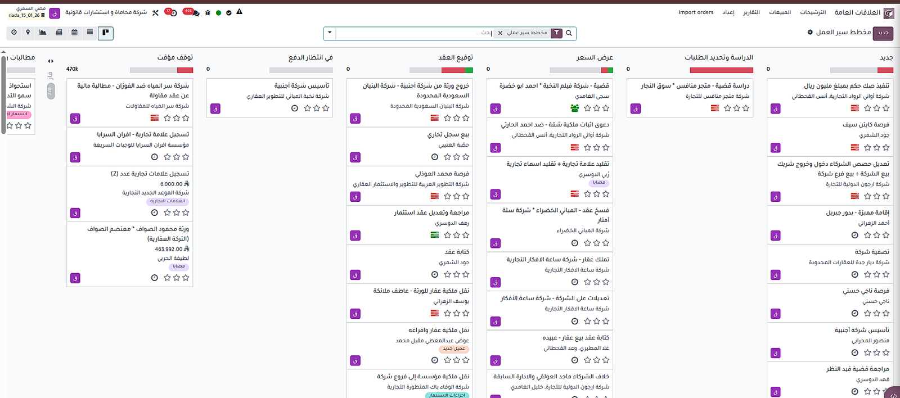
Task: Switch to Map view
Action: tap(28, 33)
